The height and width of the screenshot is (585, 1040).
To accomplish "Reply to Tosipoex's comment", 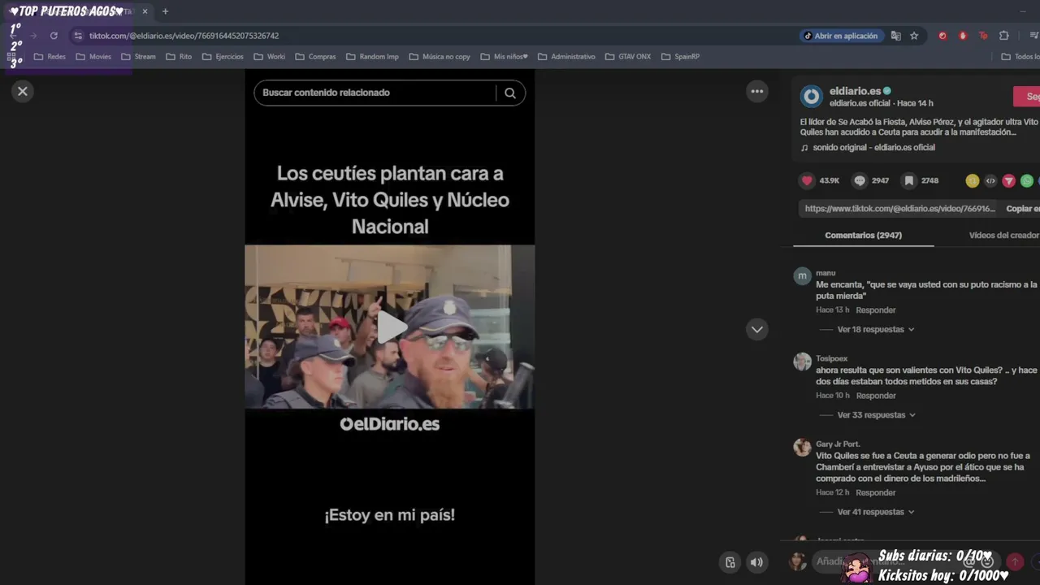I will (x=876, y=396).
